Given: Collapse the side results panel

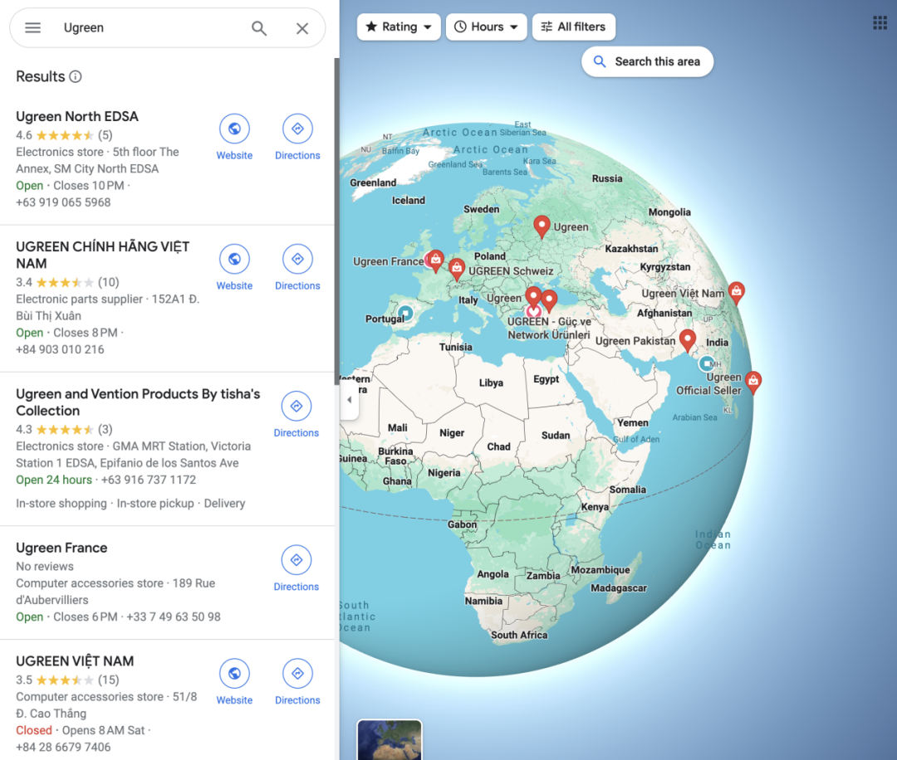Looking at the screenshot, I should tap(350, 400).
